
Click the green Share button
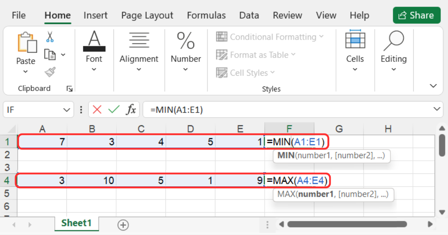416,15
